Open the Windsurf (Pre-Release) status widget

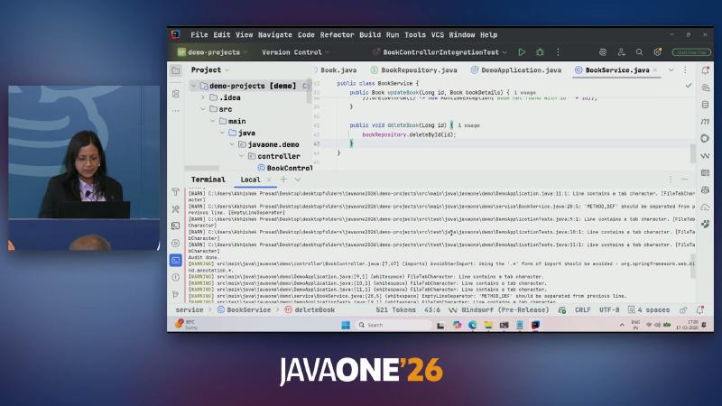(500, 310)
